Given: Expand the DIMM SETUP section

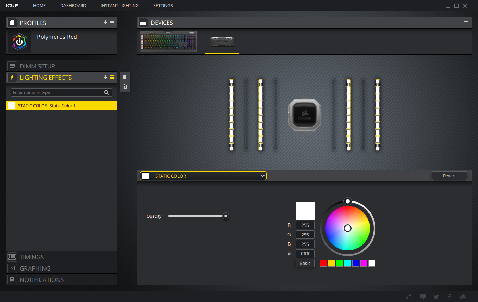Looking at the screenshot, I should click(x=37, y=66).
